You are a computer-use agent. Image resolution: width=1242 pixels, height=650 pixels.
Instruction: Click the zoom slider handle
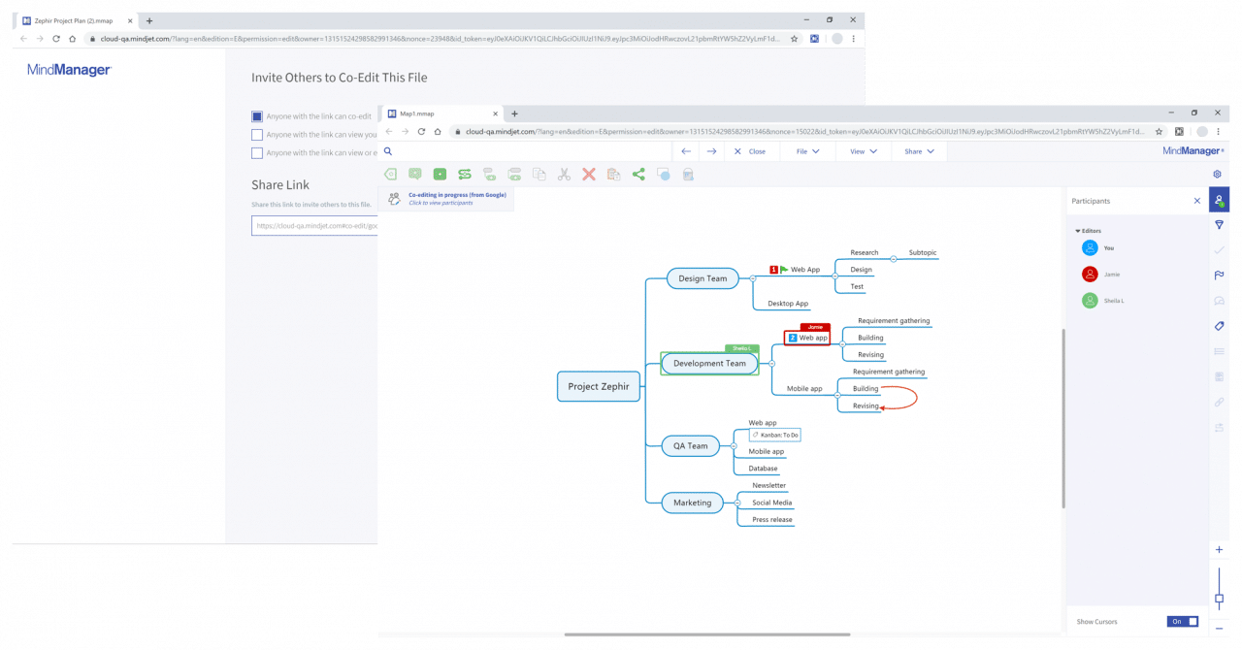coord(1219,599)
